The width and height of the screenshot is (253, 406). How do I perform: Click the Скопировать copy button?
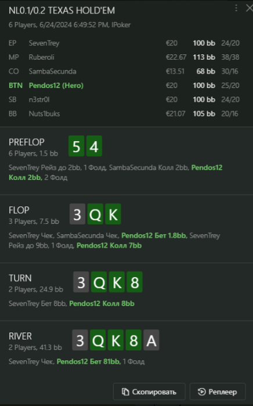click(149, 391)
